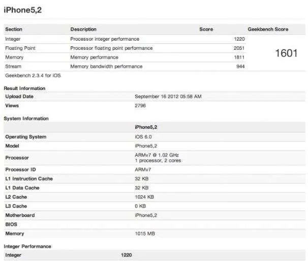
Task: Select the Section column header
Action: (x=14, y=30)
